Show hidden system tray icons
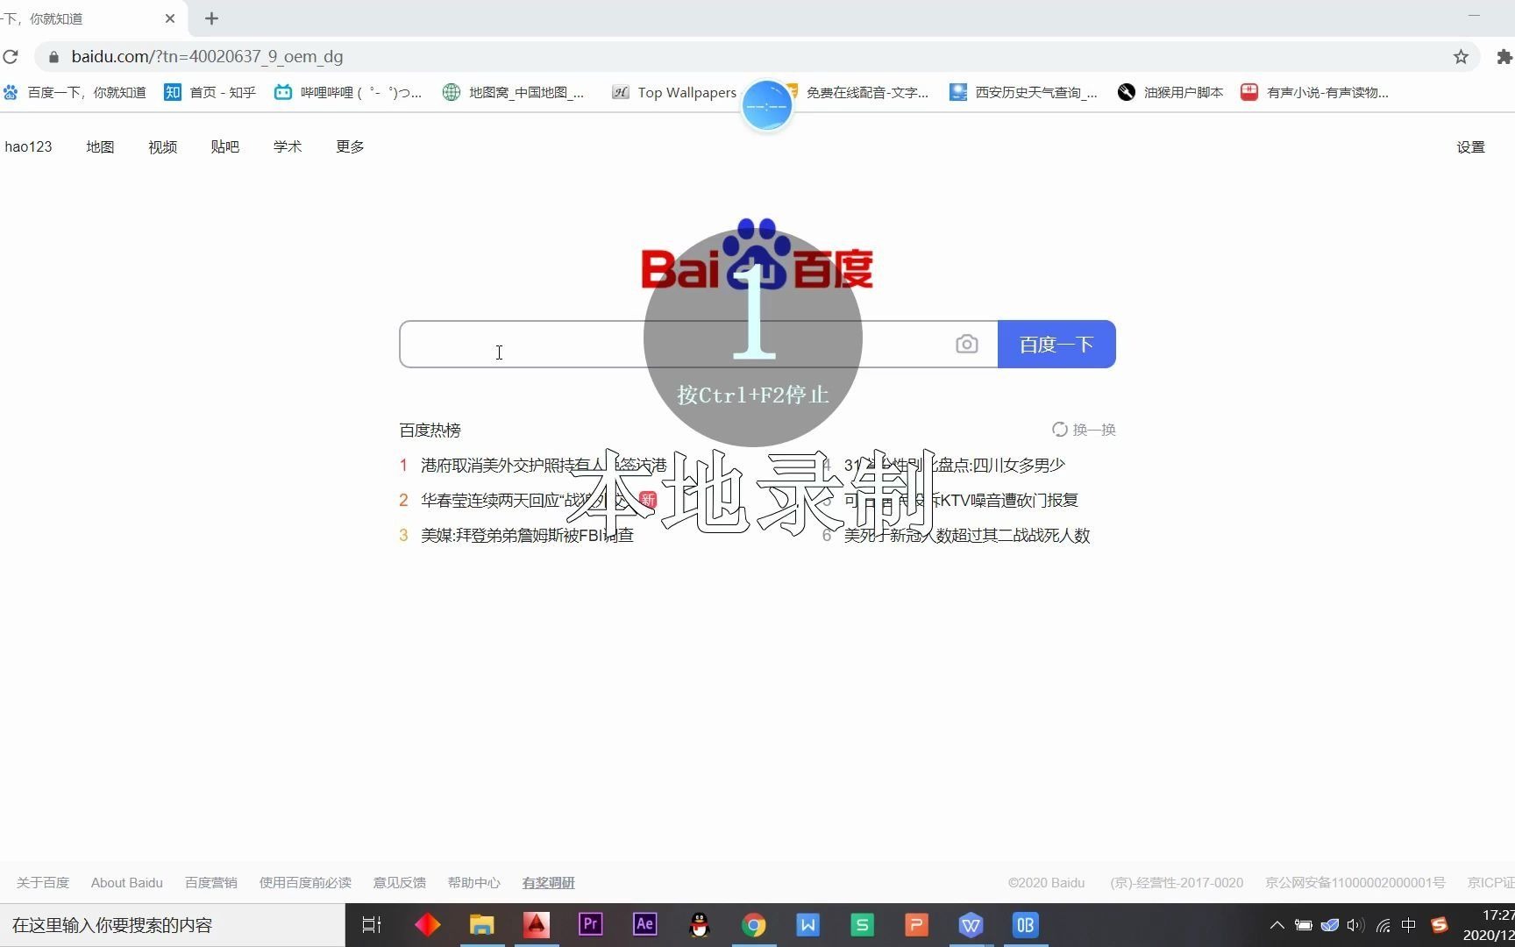The width and height of the screenshot is (1515, 947). point(1277,925)
